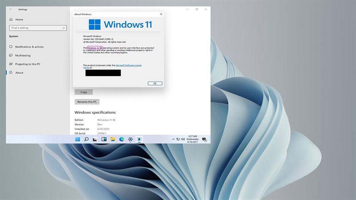This screenshot has height=200, width=356.
Task: Switch to the Settings gear taskbar app
Action: pyautogui.click(x=130, y=139)
